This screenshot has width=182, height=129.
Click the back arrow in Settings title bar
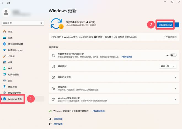click(x=2, y=3)
